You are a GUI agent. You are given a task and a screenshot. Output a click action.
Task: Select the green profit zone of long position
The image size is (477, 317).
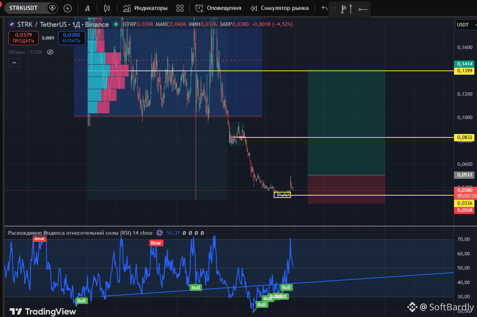pos(346,123)
